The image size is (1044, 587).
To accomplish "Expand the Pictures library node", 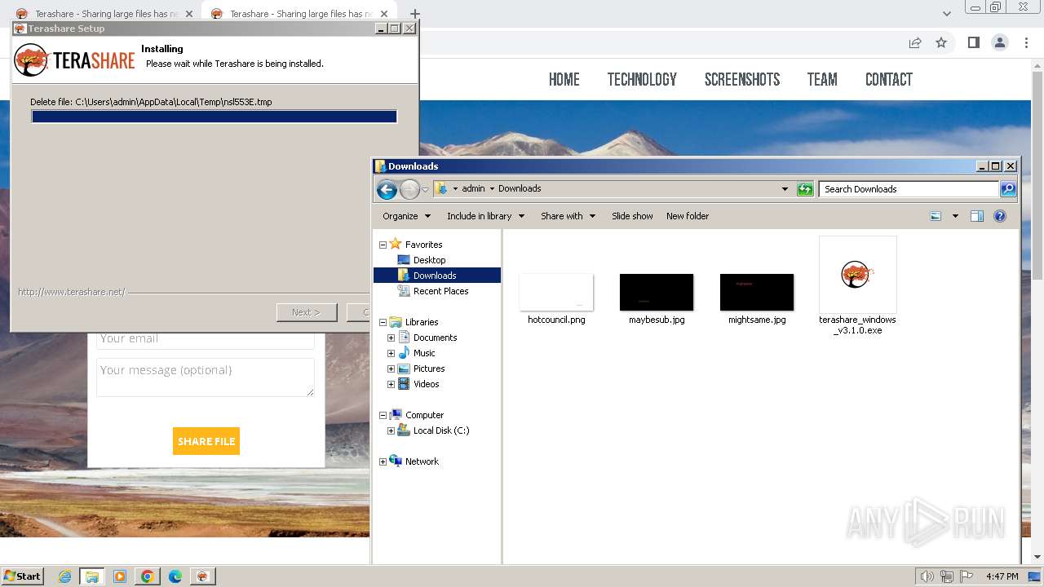I will [x=391, y=369].
